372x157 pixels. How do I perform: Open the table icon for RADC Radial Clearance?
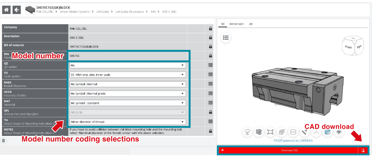click(210, 84)
